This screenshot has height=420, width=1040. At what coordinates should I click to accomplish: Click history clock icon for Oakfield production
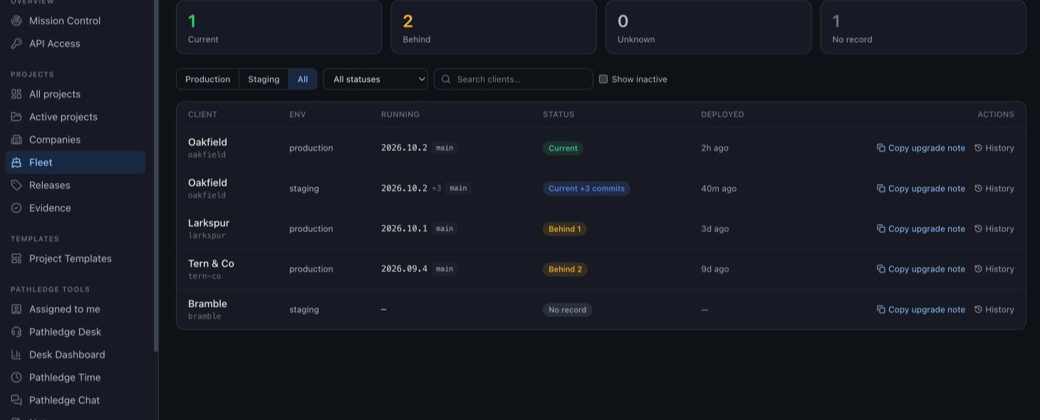[979, 148]
